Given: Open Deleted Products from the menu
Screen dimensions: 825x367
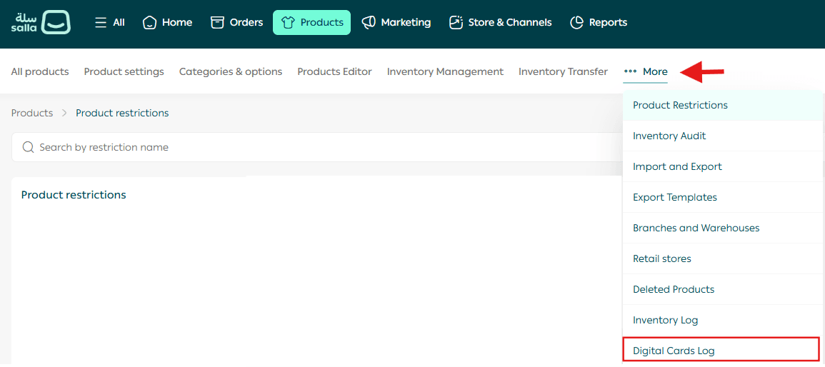Looking at the screenshot, I should [674, 289].
